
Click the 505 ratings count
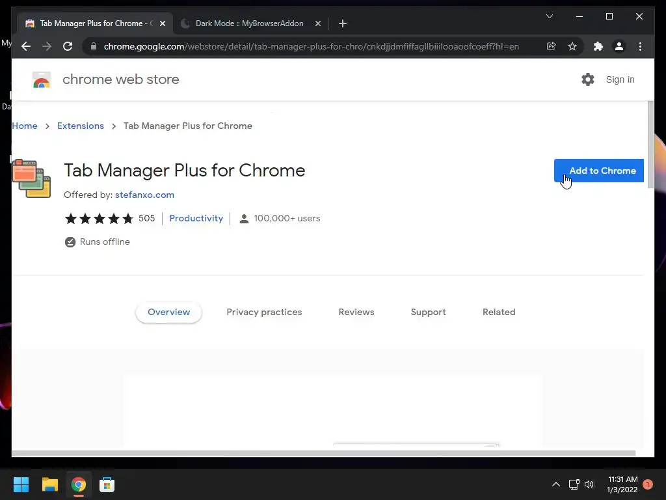(146, 218)
